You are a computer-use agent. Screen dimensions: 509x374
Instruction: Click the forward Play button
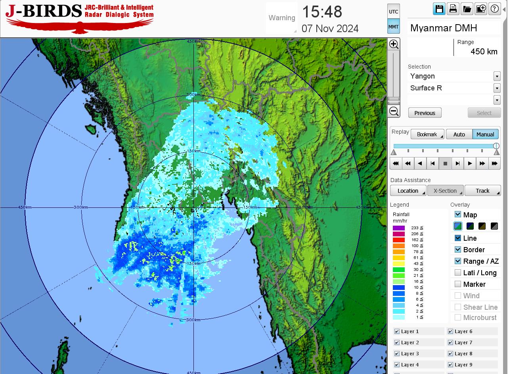click(470, 163)
